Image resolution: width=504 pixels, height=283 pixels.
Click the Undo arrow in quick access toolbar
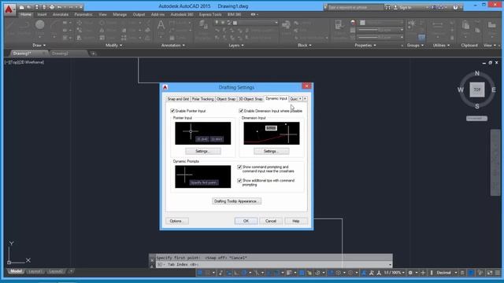point(60,7)
